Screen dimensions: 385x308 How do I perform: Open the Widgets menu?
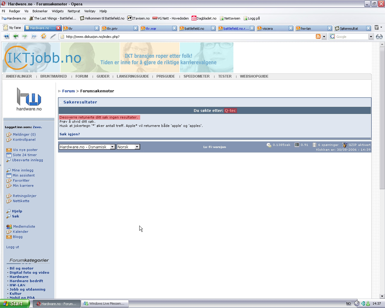coord(57,11)
